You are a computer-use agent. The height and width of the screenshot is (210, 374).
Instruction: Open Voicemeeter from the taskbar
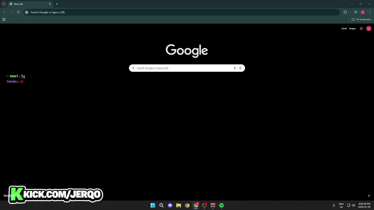pyautogui.click(x=213, y=205)
